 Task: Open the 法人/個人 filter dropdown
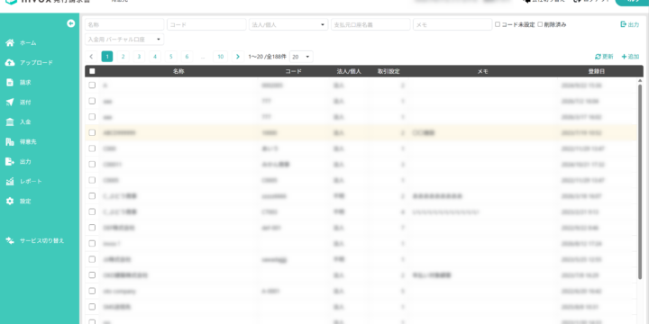[288, 25]
